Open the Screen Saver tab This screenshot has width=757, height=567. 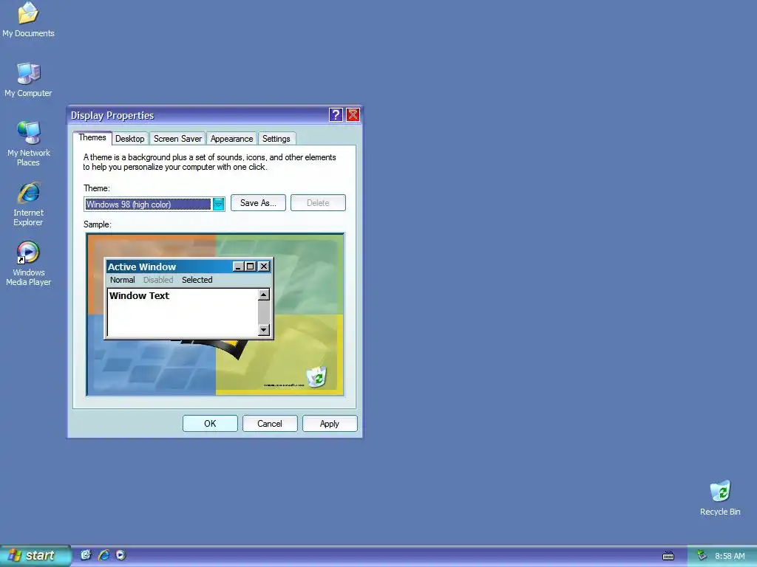tap(177, 139)
